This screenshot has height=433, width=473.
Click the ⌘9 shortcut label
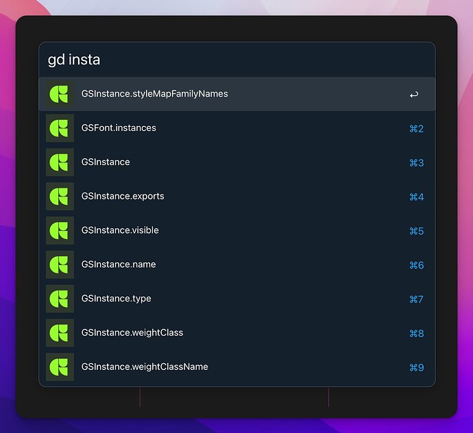417,367
